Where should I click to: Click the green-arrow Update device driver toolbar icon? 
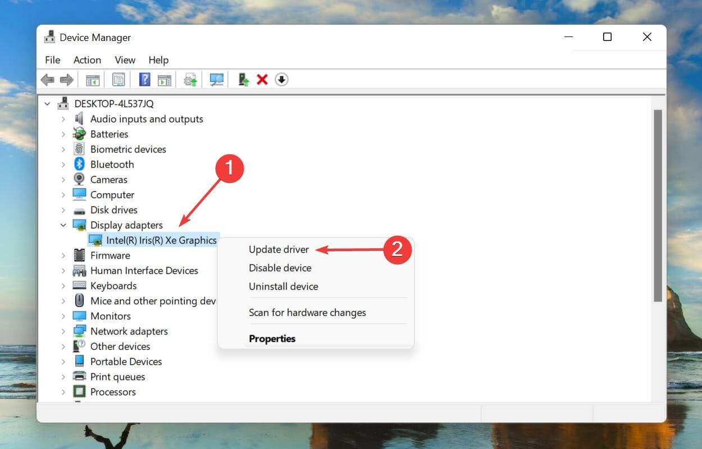click(x=244, y=80)
